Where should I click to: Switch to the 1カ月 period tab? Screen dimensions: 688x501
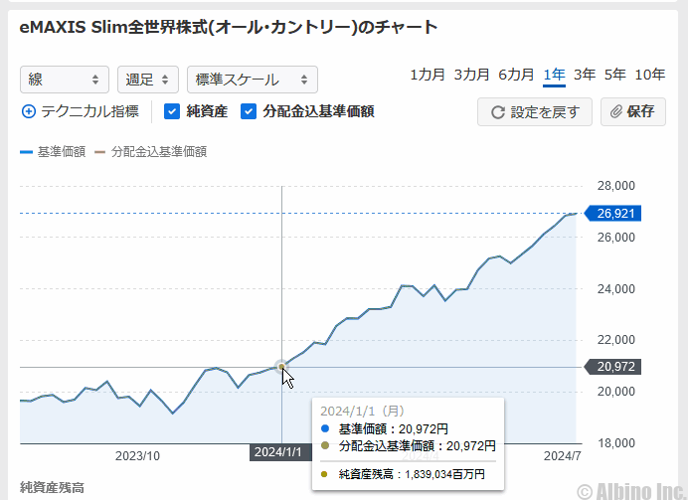point(428,75)
